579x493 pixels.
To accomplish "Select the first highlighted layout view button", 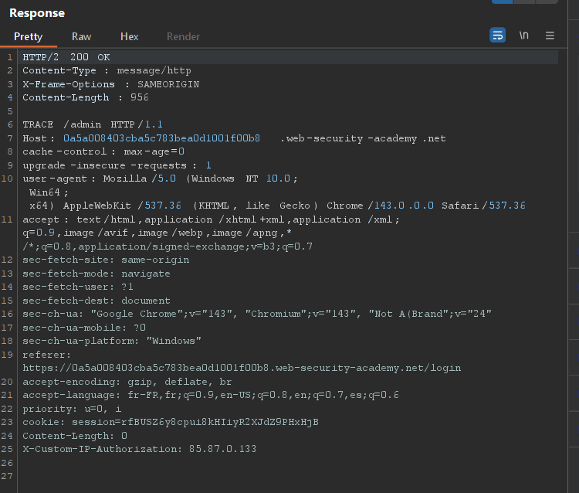I will coord(502,2).
